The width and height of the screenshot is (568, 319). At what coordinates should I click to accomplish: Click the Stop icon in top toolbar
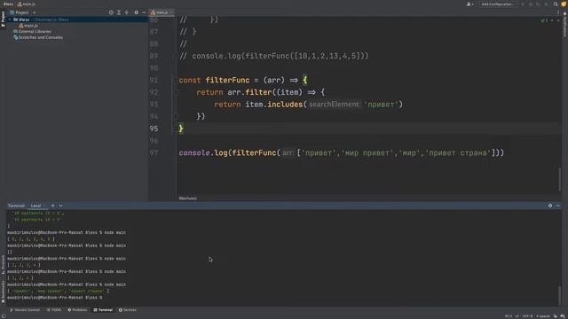click(546, 4)
